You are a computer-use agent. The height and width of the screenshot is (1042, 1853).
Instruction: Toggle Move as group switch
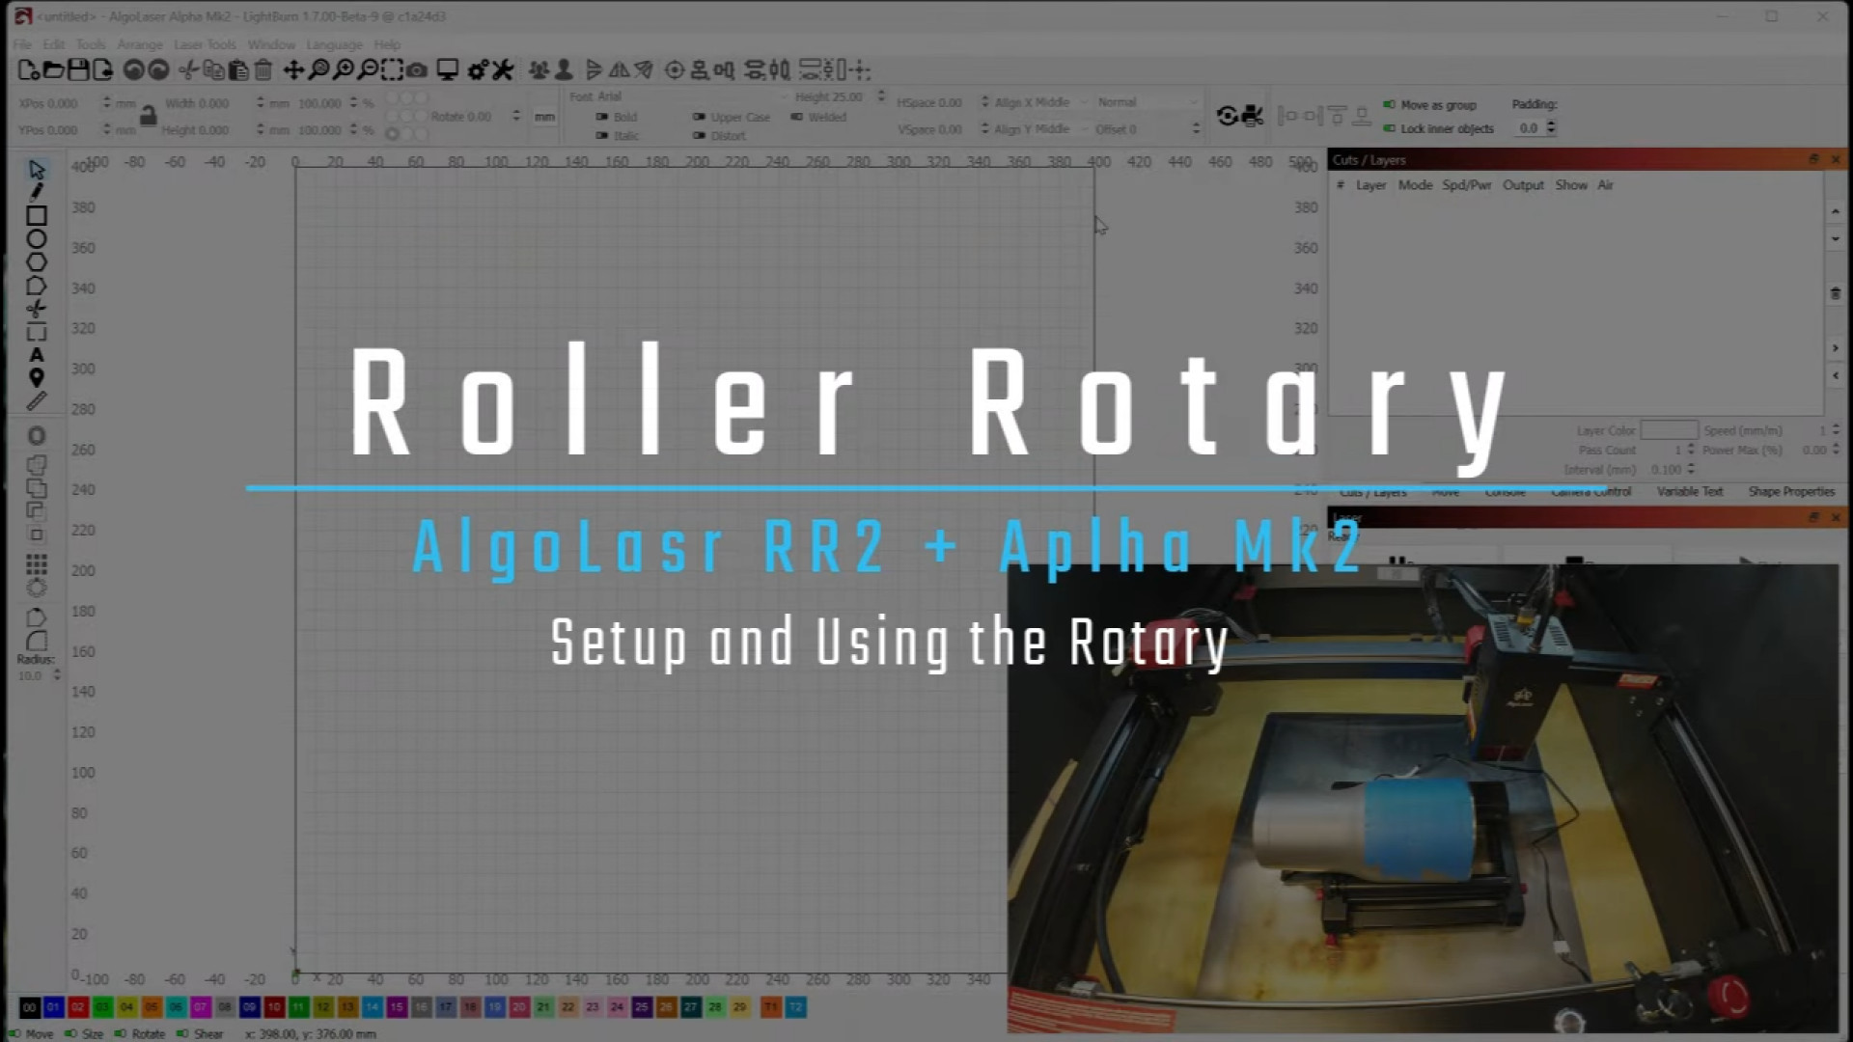click(1389, 104)
